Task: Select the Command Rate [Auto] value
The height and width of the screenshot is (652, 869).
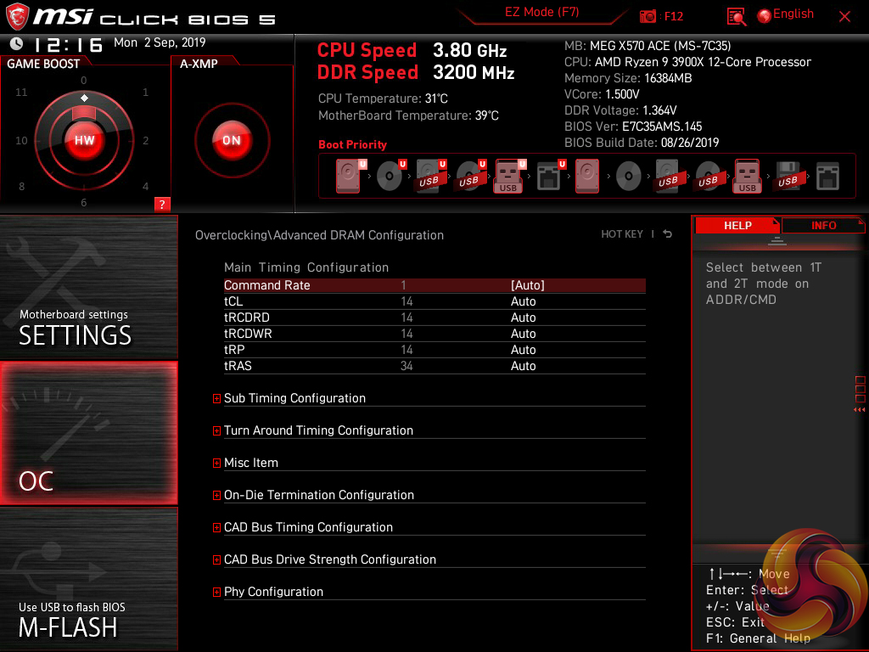Action: [528, 285]
